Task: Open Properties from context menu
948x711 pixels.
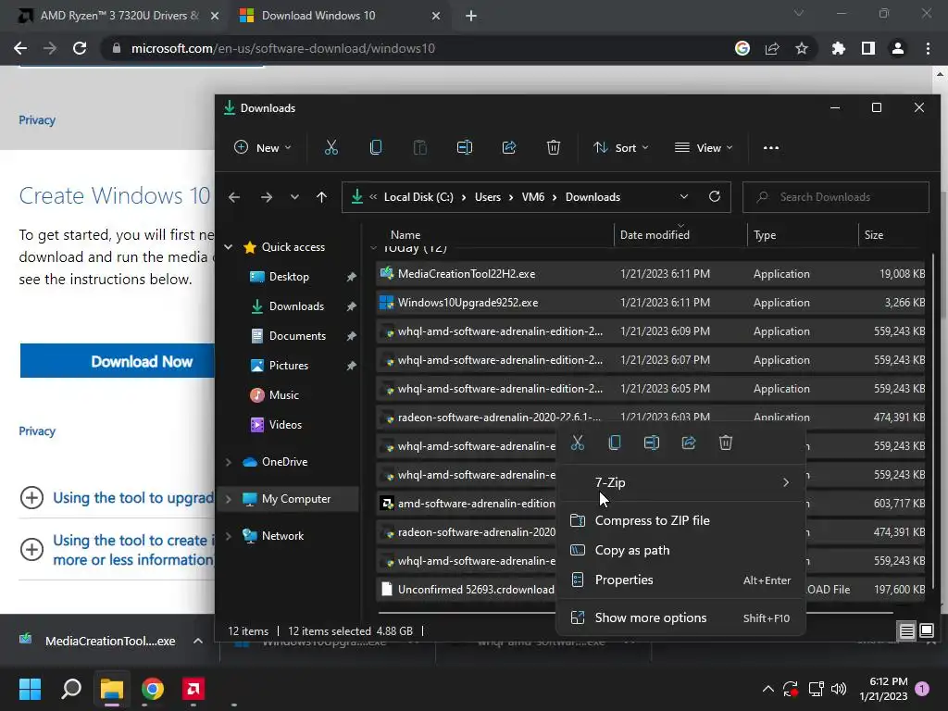Action: click(680, 580)
